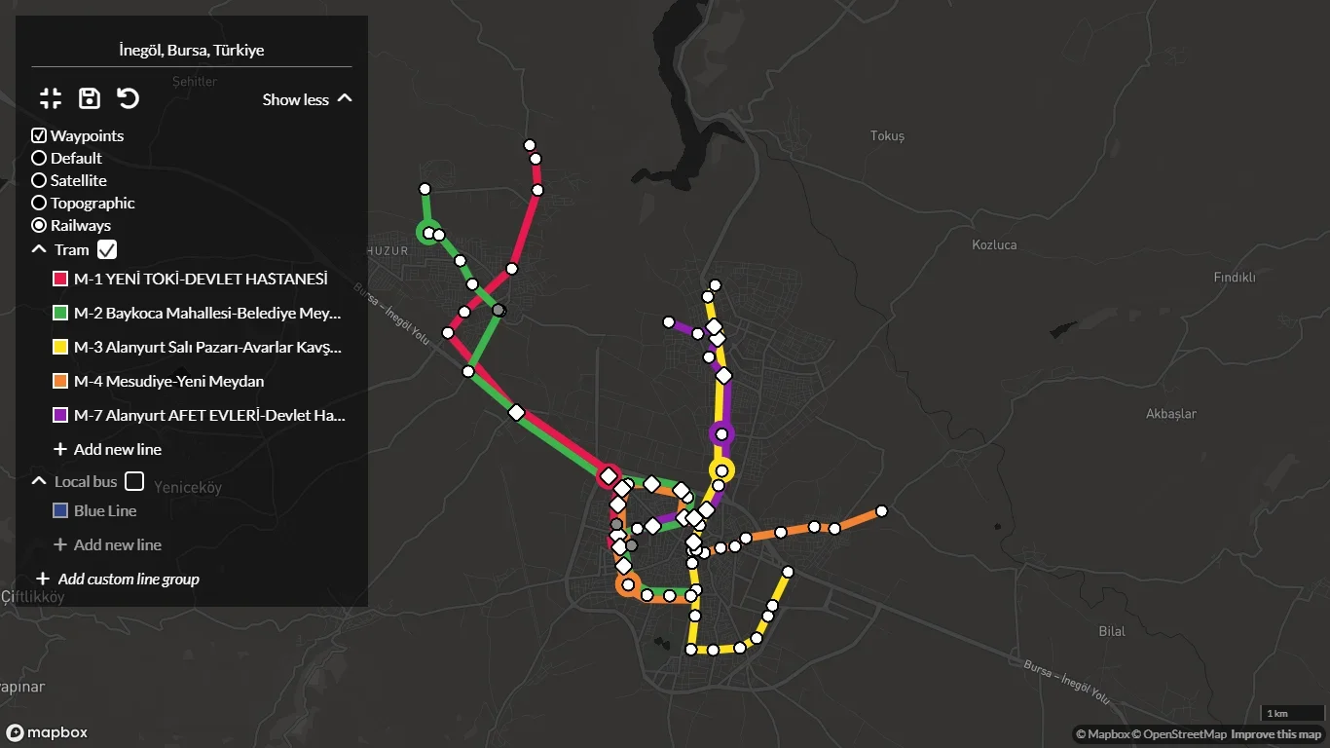Image resolution: width=1330 pixels, height=748 pixels.
Task: Toggle the Waypoints checkbox
Action: tap(39, 135)
